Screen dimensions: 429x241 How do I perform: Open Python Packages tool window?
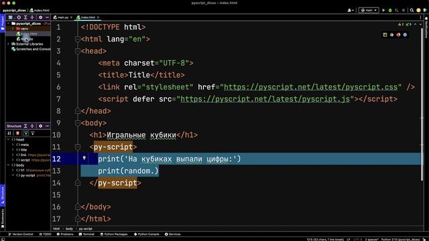(114, 234)
